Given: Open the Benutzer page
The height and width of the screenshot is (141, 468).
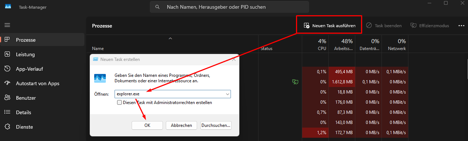Looking at the screenshot, I should pyautogui.click(x=43, y=98).
